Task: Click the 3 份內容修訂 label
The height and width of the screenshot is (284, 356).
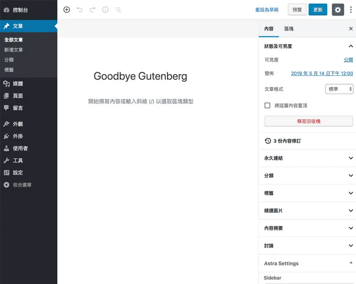Action: pyautogui.click(x=287, y=141)
